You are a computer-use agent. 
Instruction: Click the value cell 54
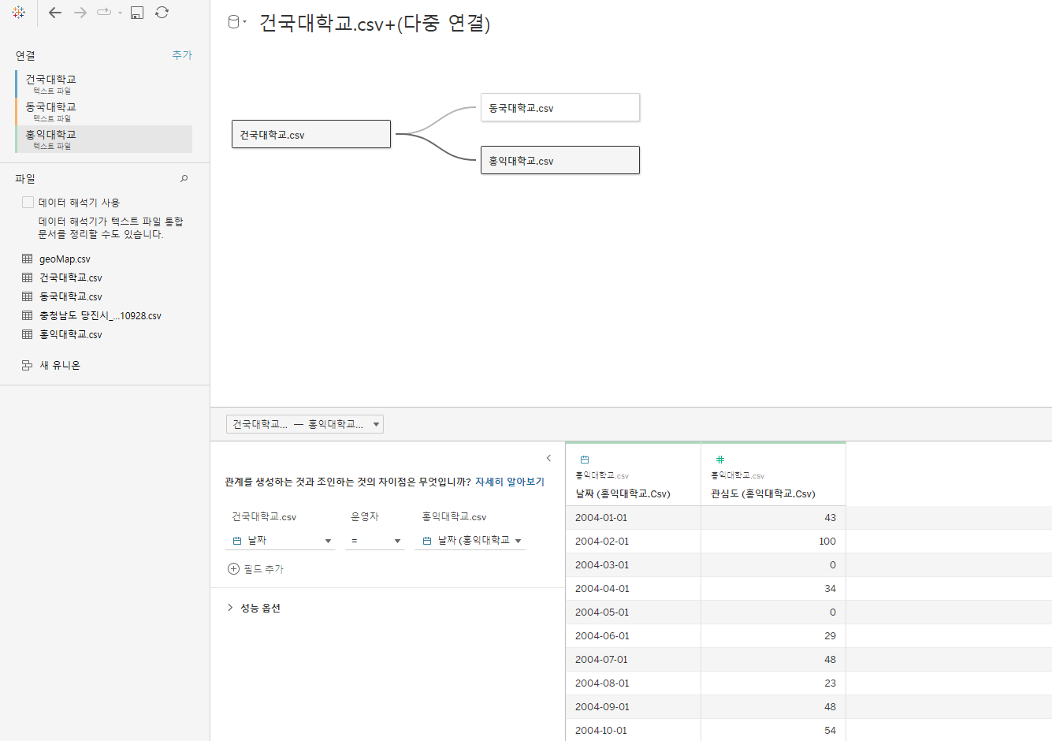773,731
